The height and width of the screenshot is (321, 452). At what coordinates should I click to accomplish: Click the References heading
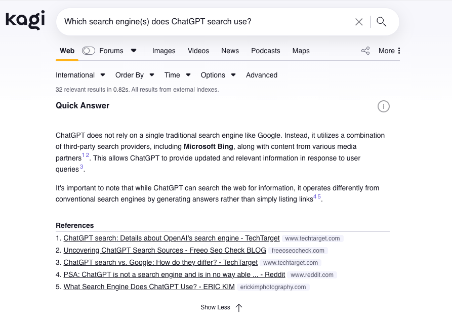[x=75, y=225]
